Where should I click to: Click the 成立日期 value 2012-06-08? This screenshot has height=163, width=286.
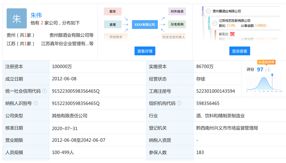(64, 79)
